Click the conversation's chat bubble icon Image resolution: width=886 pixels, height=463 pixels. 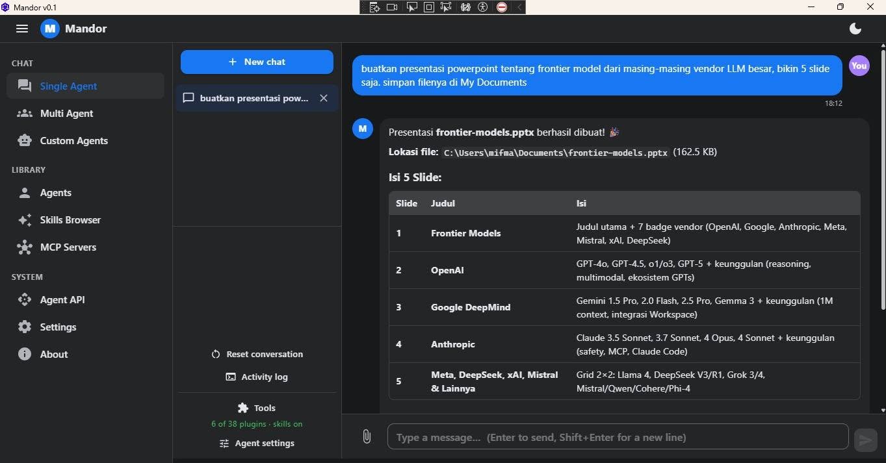(189, 98)
